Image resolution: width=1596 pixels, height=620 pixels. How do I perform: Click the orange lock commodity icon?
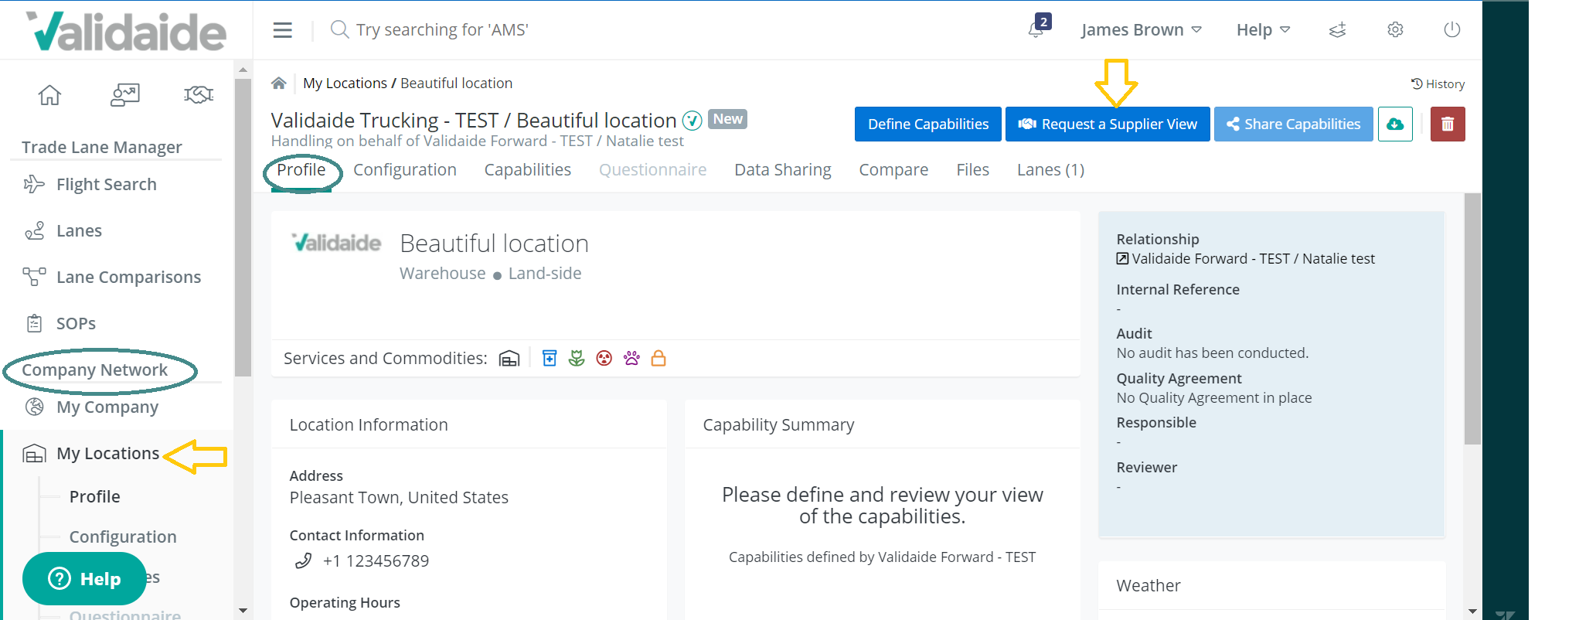pos(658,358)
